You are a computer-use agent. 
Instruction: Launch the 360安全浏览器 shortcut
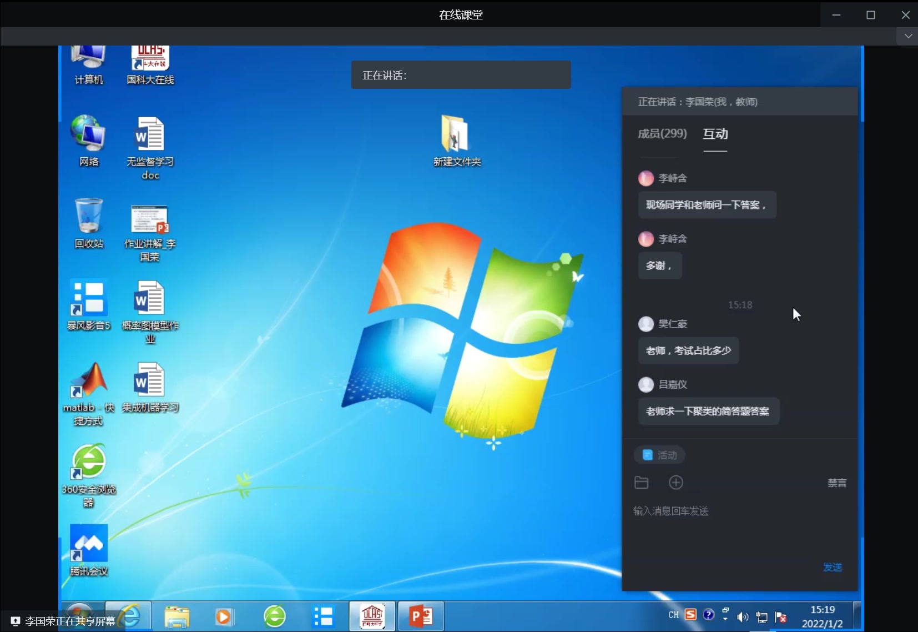click(x=89, y=475)
